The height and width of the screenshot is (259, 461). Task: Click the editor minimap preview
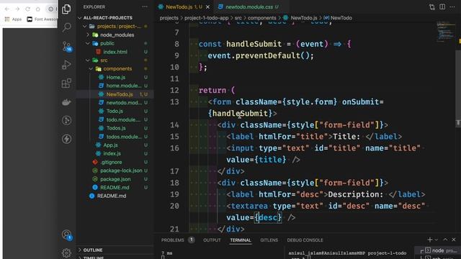447,32
